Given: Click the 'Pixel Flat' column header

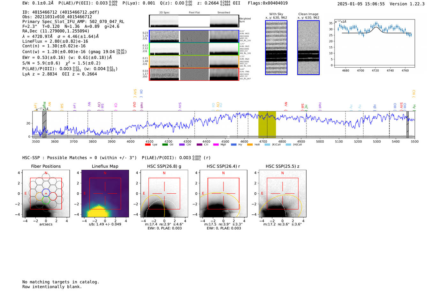Looking at the screenshot, I should [x=194, y=13].
